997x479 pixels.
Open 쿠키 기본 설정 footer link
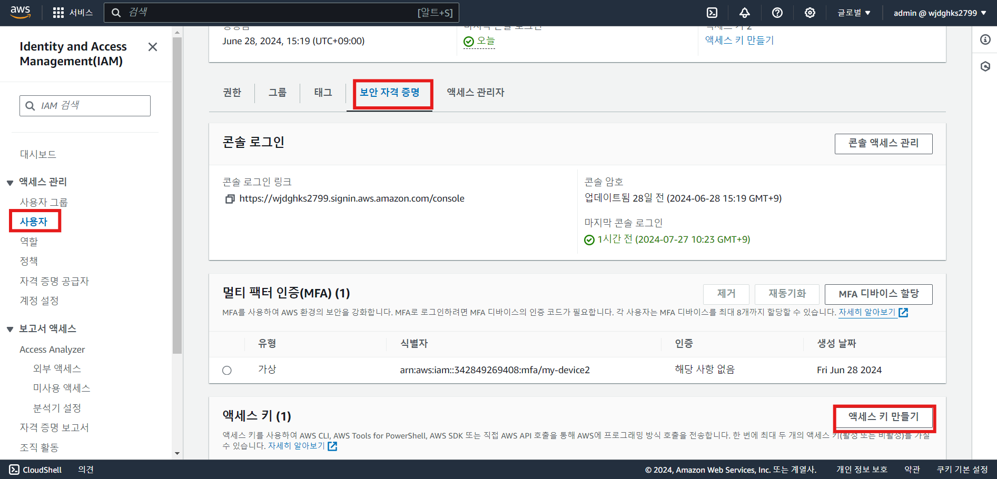(x=962, y=470)
